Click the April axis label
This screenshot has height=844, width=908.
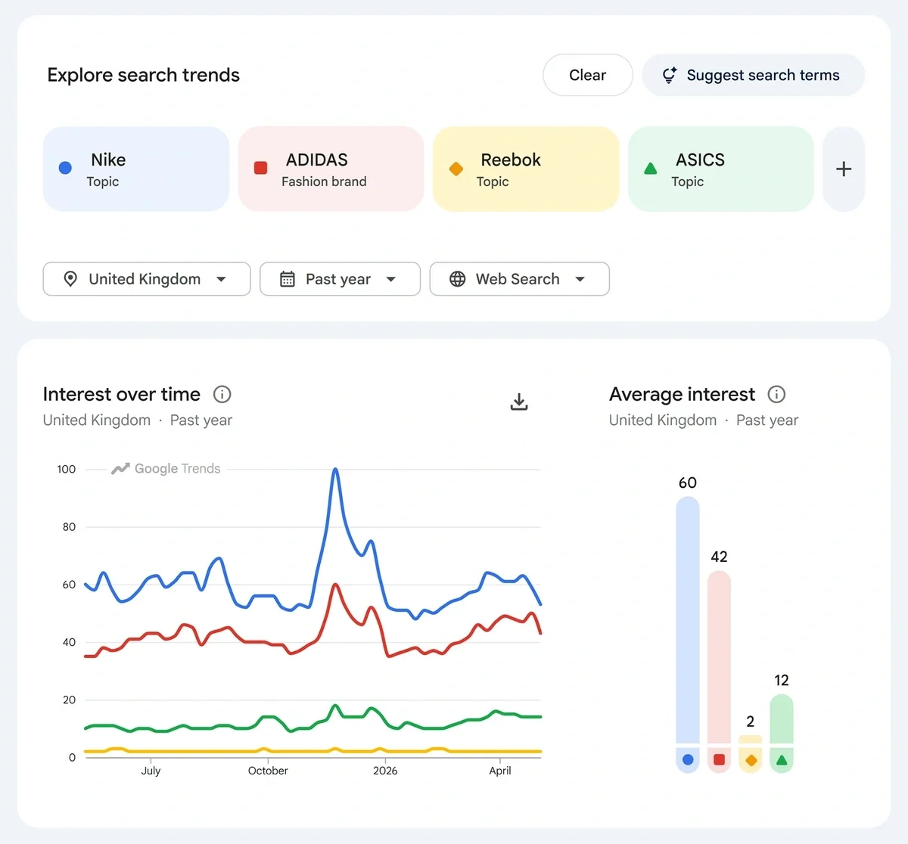coord(500,771)
